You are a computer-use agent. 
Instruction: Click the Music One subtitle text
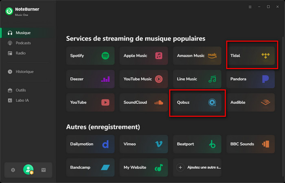22,15
